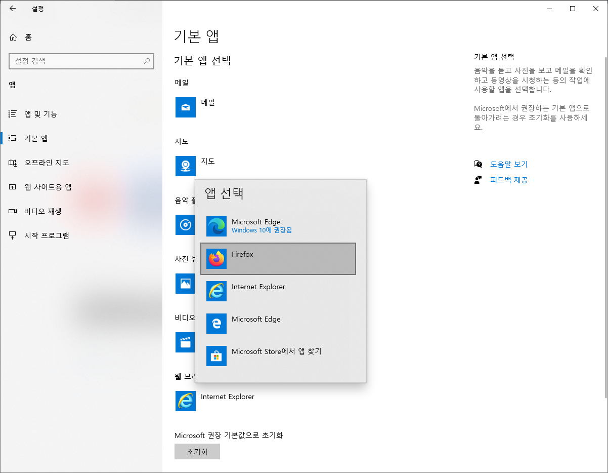Screen dimensions: 608x473
Task: Open the 피드백 제공 link
Action: [x=509, y=180]
